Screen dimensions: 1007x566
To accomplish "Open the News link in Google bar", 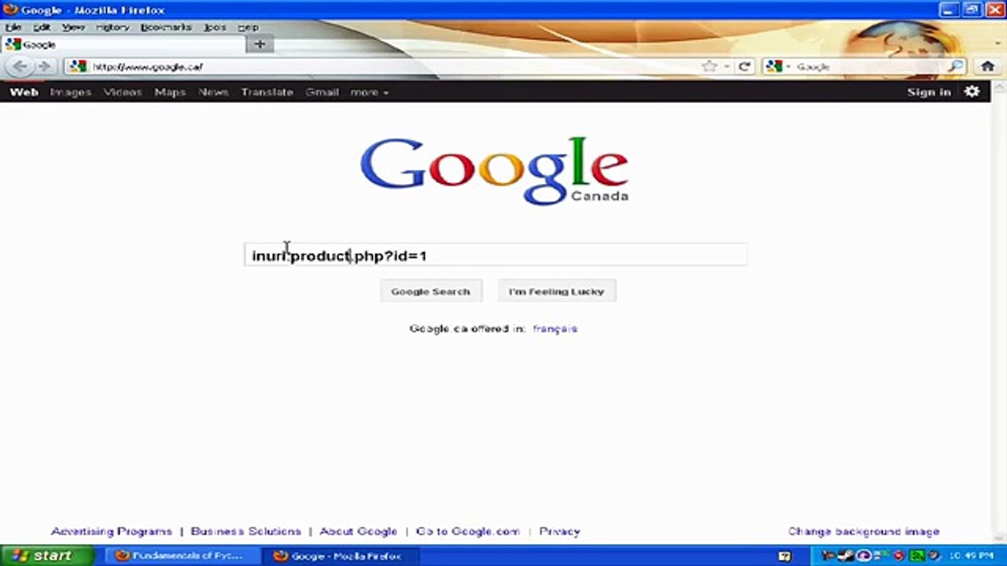I will tap(213, 92).
